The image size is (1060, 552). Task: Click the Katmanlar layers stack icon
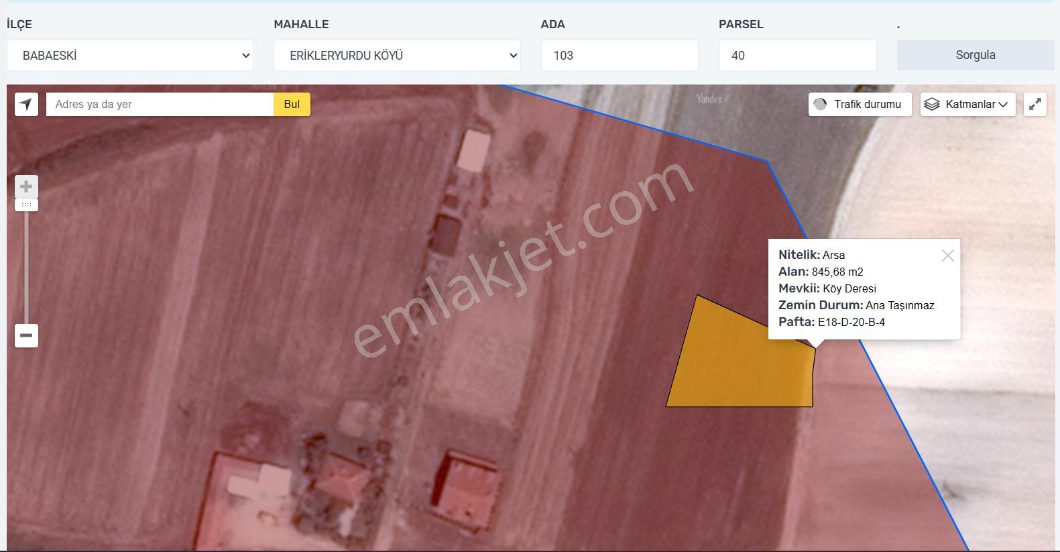[932, 104]
